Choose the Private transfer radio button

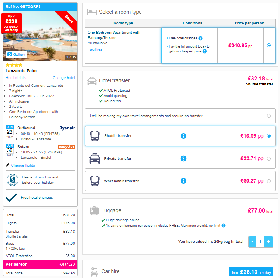269,159
